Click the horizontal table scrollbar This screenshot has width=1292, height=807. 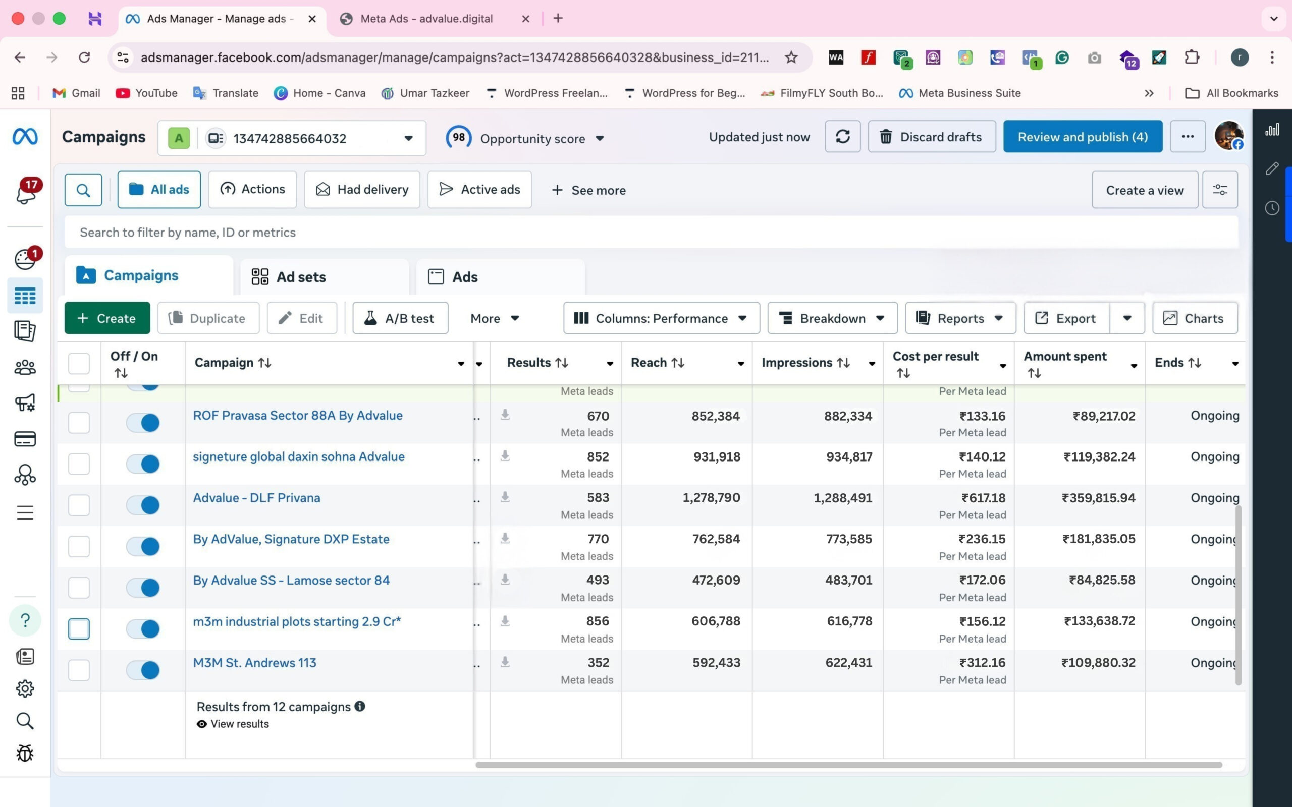click(848, 765)
